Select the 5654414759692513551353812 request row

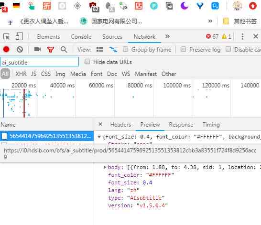(47, 136)
